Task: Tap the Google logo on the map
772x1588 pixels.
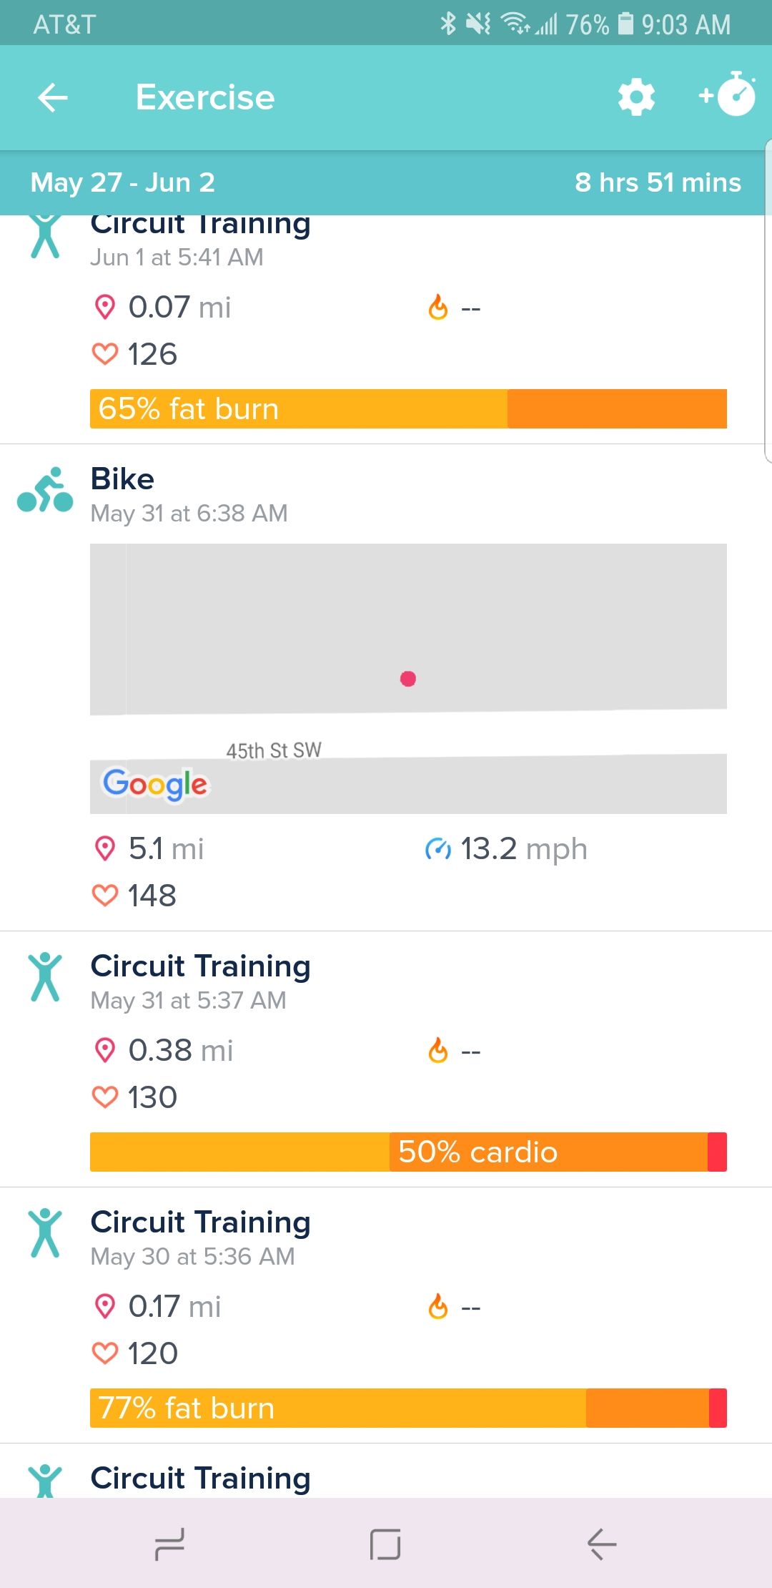Action: (x=155, y=784)
